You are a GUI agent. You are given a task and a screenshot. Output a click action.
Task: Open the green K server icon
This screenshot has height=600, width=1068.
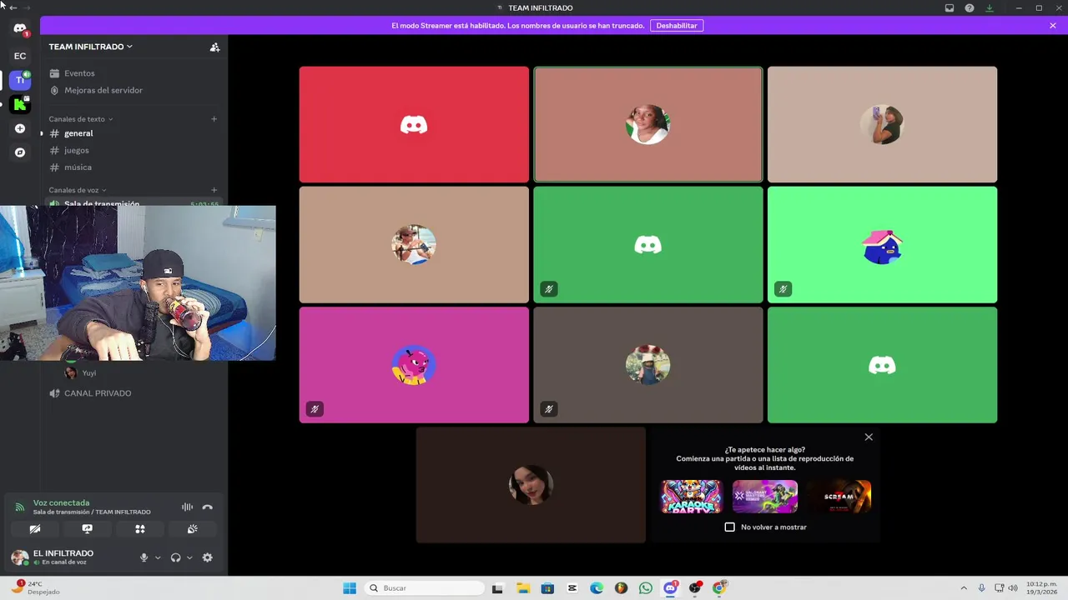click(x=20, y=104)
